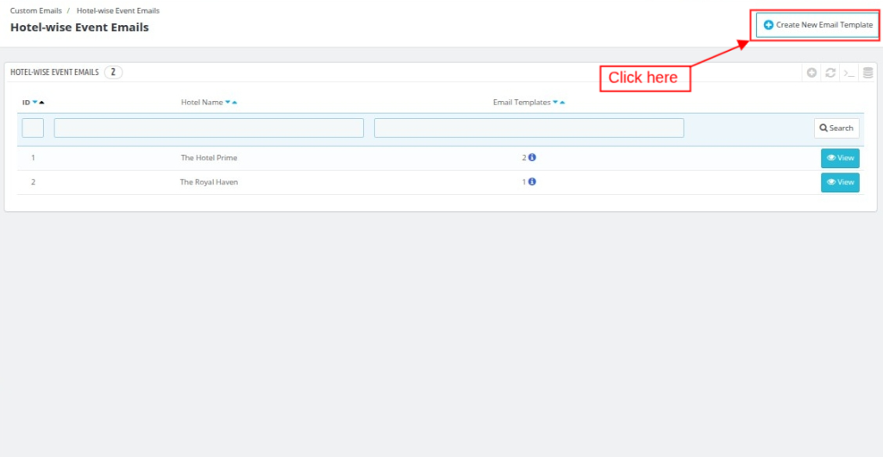Focus the Hotel Name filter field
Image resolution: width=883 pixels, height=457 pixels.
coord(209,128)
